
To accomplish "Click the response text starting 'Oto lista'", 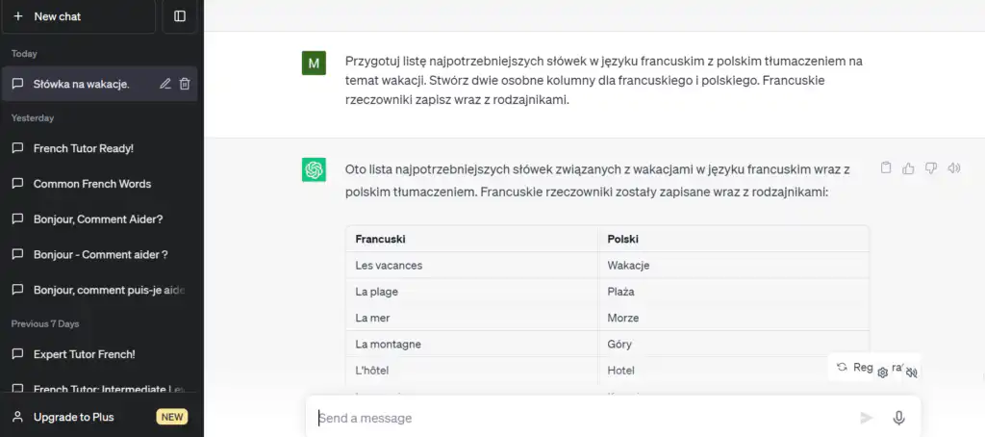I will pos(597,180).
